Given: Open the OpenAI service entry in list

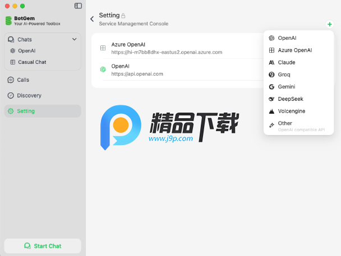Looking at the screenshot, I should [x=178, y=69].
